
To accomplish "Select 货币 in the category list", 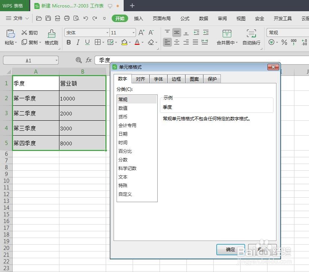I will click(137, 117).
